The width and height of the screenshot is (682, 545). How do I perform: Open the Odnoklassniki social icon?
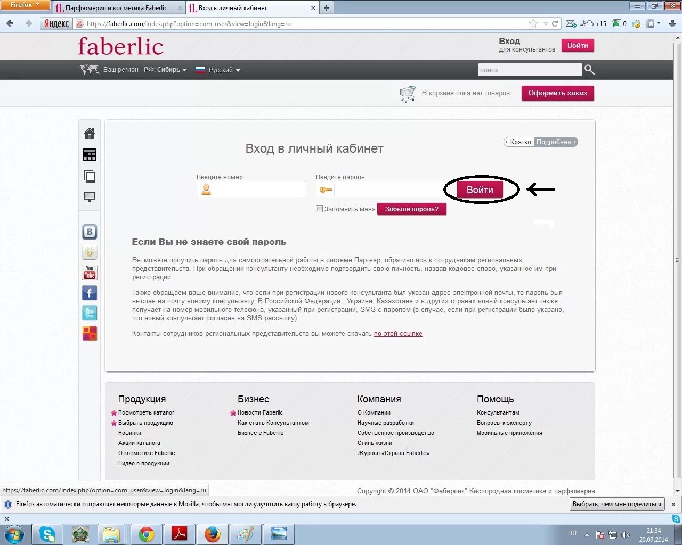click(90, 252)
